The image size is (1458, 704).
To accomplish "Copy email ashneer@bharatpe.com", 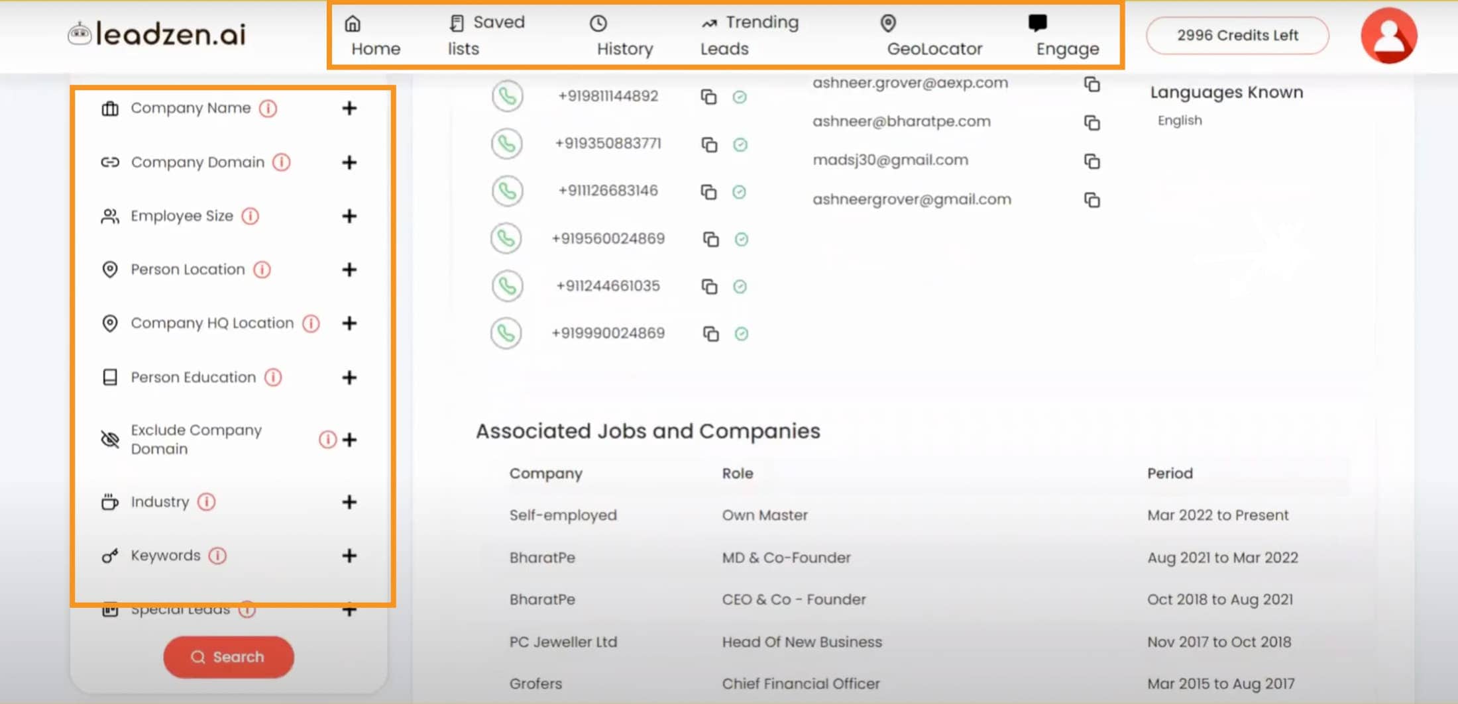I will point(1092,123).
